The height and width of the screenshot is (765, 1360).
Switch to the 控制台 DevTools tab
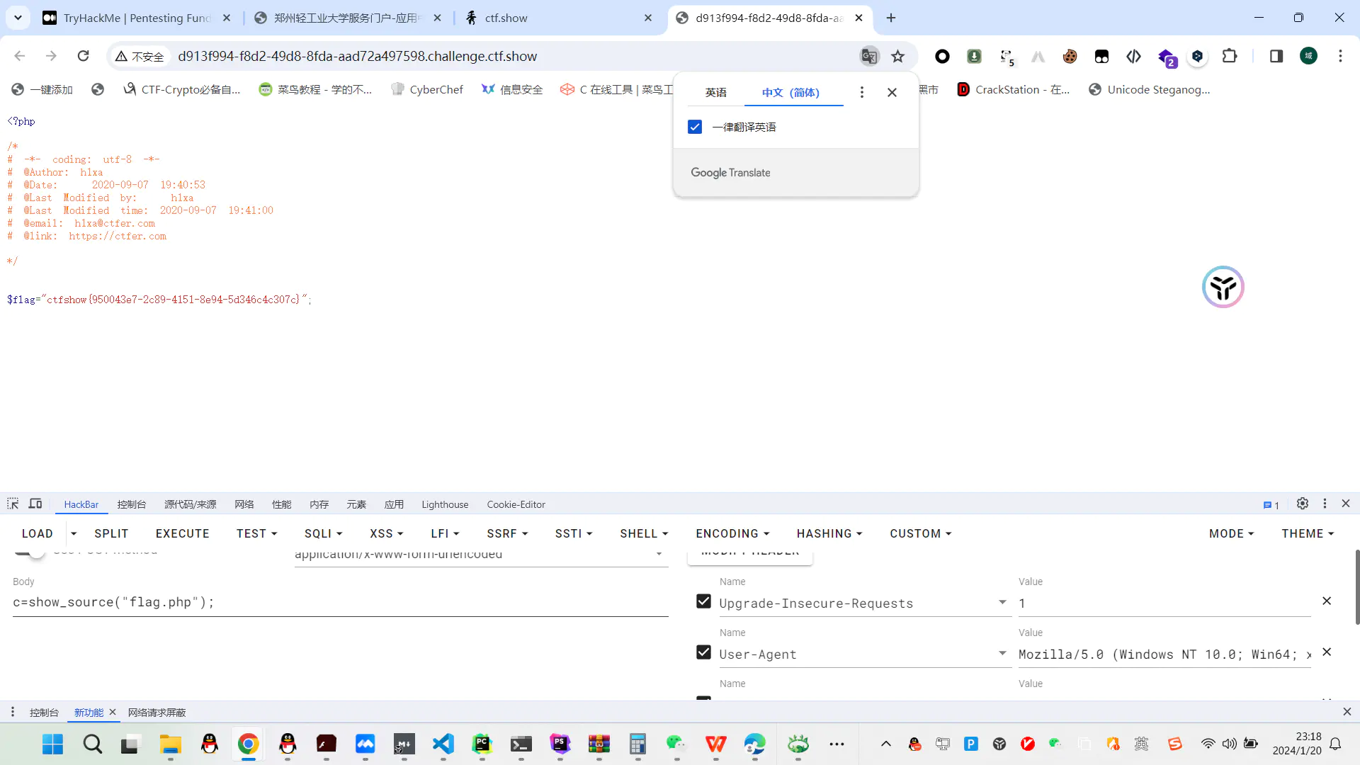click(132, 504)
